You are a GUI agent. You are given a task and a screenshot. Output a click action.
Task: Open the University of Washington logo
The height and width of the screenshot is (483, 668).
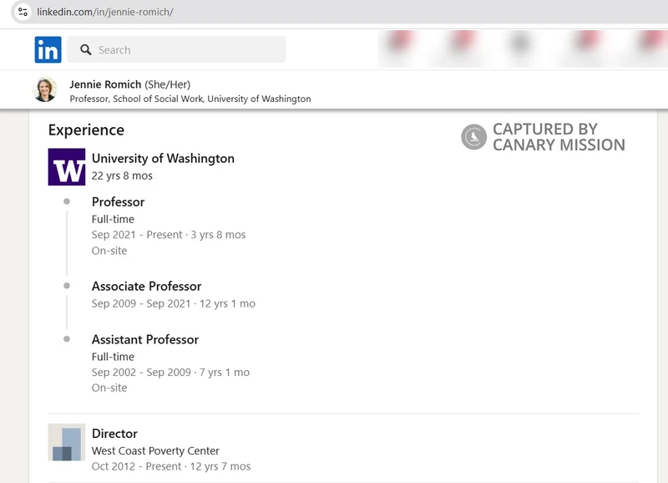[67, 166]
